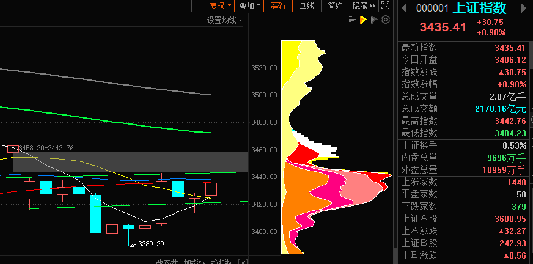
Task: Expand the 设置均线 moving average settings
Action: pyautogui.click(x=224, y=20)
